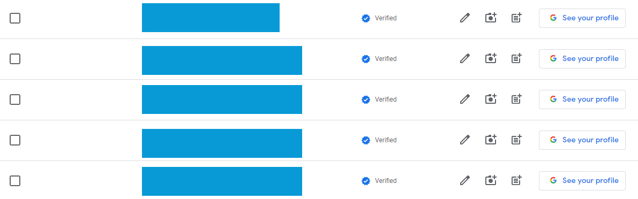638x199 pixels.
Task: Click the create post icon in the fifth row
Action: click(516, 180)
